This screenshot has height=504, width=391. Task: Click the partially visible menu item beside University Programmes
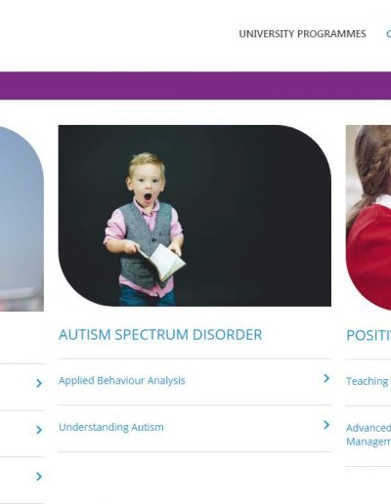coord(389,34)
